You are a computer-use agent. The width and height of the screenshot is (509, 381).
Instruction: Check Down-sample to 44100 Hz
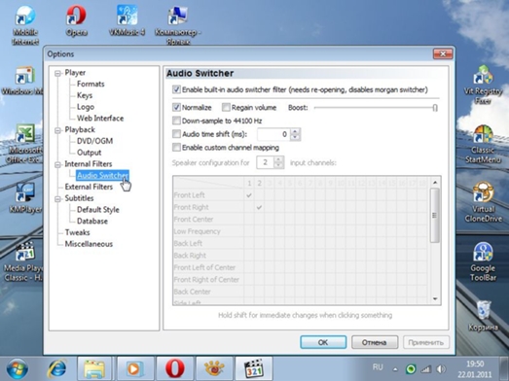click(x=176, y=121)
